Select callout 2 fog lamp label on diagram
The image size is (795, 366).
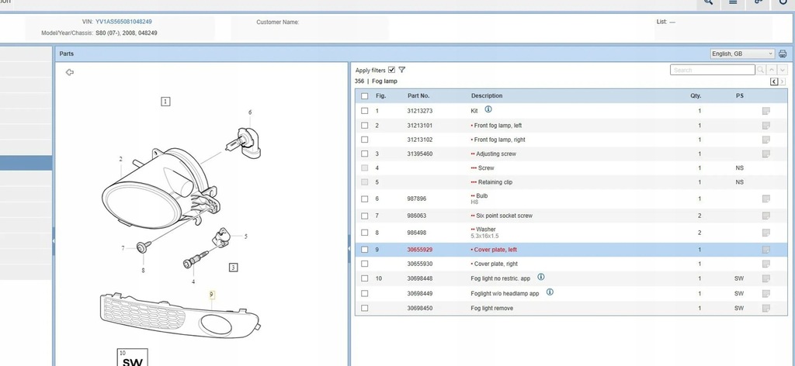point(120,159)
